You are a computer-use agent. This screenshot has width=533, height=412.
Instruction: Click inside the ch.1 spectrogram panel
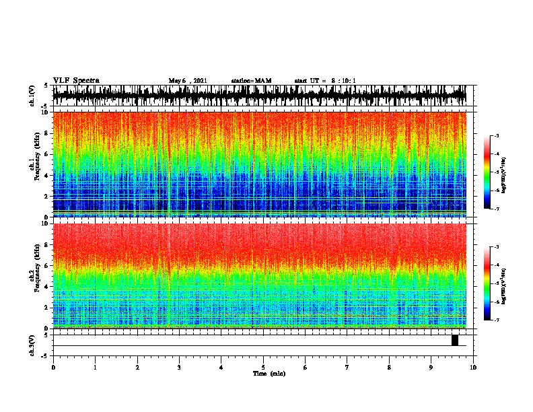pos(260,164)
